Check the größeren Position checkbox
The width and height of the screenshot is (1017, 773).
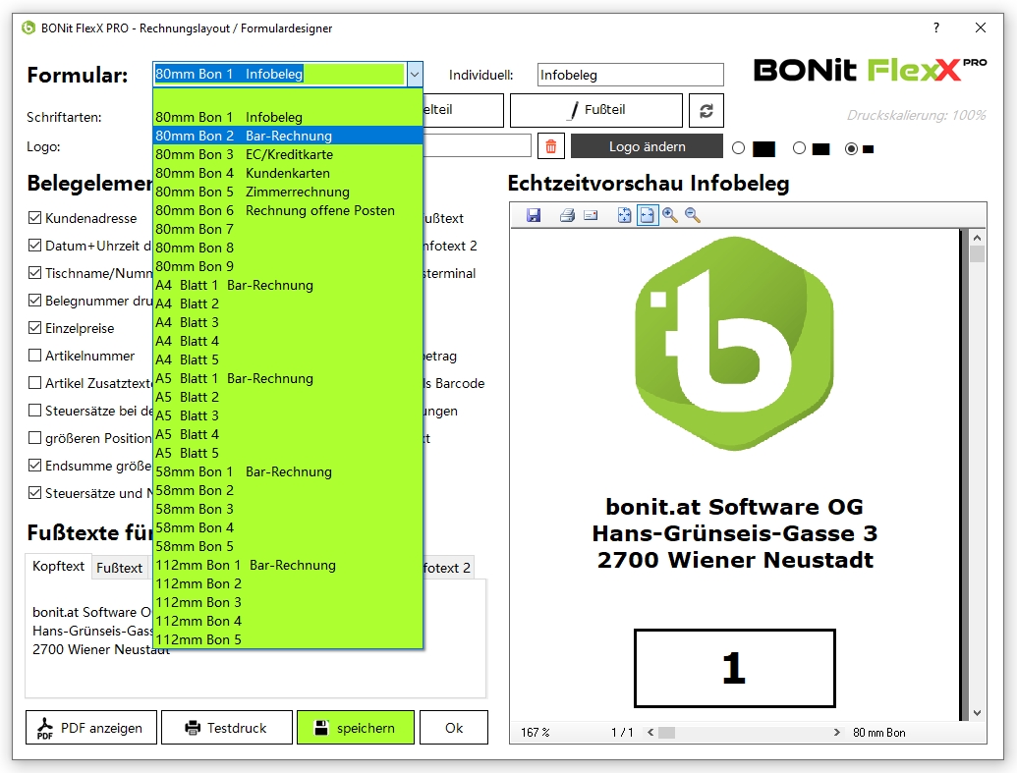tap(35, 438)
